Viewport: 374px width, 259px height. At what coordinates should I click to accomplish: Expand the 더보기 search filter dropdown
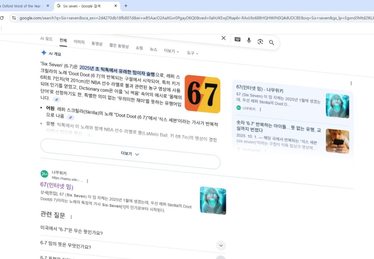point(171,51)
